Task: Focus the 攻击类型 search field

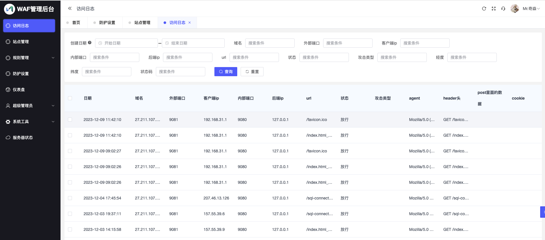Action: [402, 57]
